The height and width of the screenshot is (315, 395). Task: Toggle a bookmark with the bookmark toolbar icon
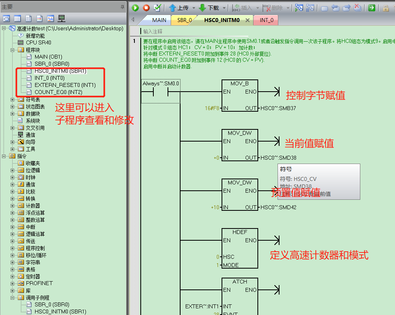tap(324, 8)
